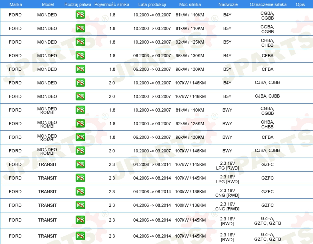313x244 pixels.
Task: Click 81kW / 110KM in the B5Y row
Action: click(190, 28)
